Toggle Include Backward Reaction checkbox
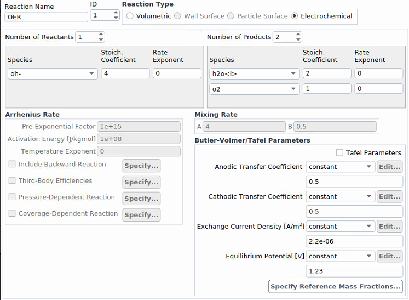The height and width of the screenshot is (300, 409). point(12,164)
